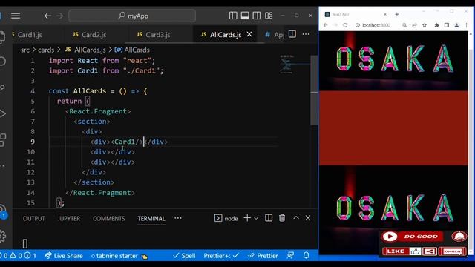Close the AllCards.js tab
This screenshot has width=475, height=267.
click(249, 35)
